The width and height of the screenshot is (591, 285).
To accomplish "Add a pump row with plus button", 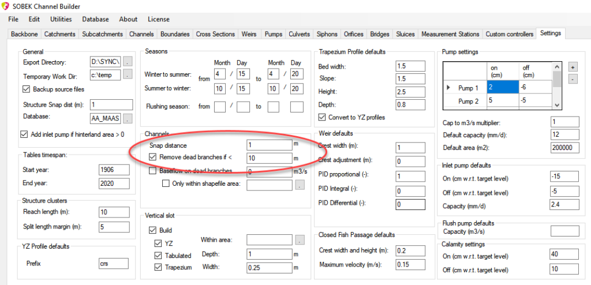I will (x=572, y=67).
